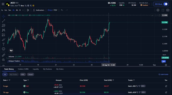Open the emoji sticker tool
Image resolution: width=172 pixels, height=95 pixels.
[4, 49]
